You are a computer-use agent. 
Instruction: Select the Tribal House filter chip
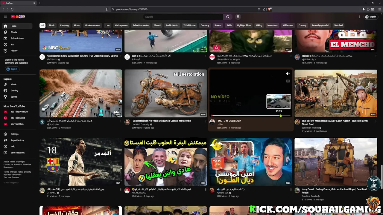pos(189,25)
